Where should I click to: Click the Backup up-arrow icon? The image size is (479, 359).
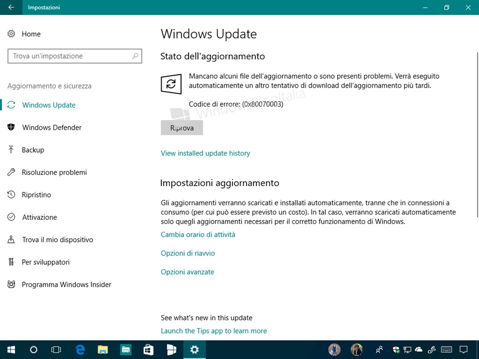pos(11,150)
